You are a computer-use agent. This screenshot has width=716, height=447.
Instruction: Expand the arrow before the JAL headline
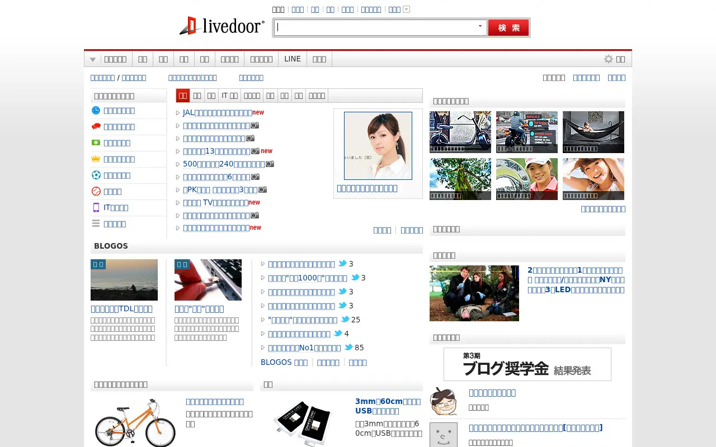[178, 113]
